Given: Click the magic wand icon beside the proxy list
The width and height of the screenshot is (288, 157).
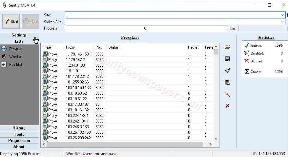Looking at the screenshot, I should 227,94.
